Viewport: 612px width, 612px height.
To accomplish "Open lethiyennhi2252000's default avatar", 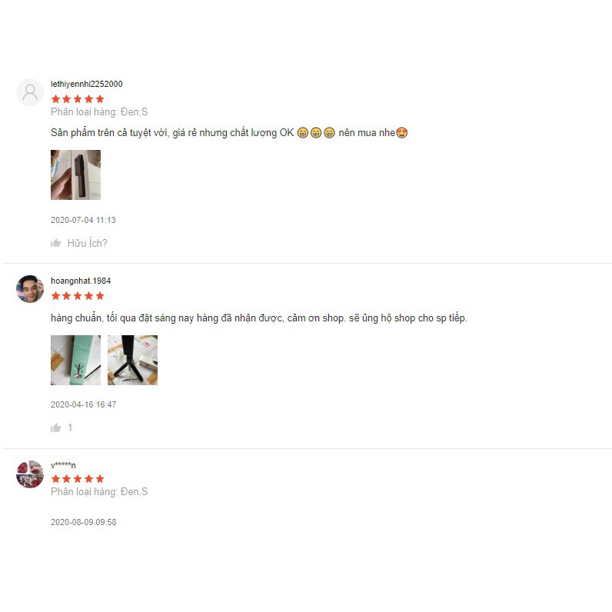I will pyautogui.click(x=30, y=92).
